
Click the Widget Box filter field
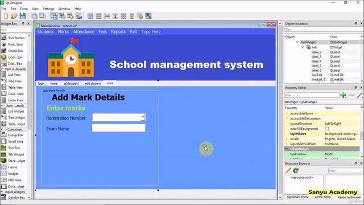click(x=15, y=30)
